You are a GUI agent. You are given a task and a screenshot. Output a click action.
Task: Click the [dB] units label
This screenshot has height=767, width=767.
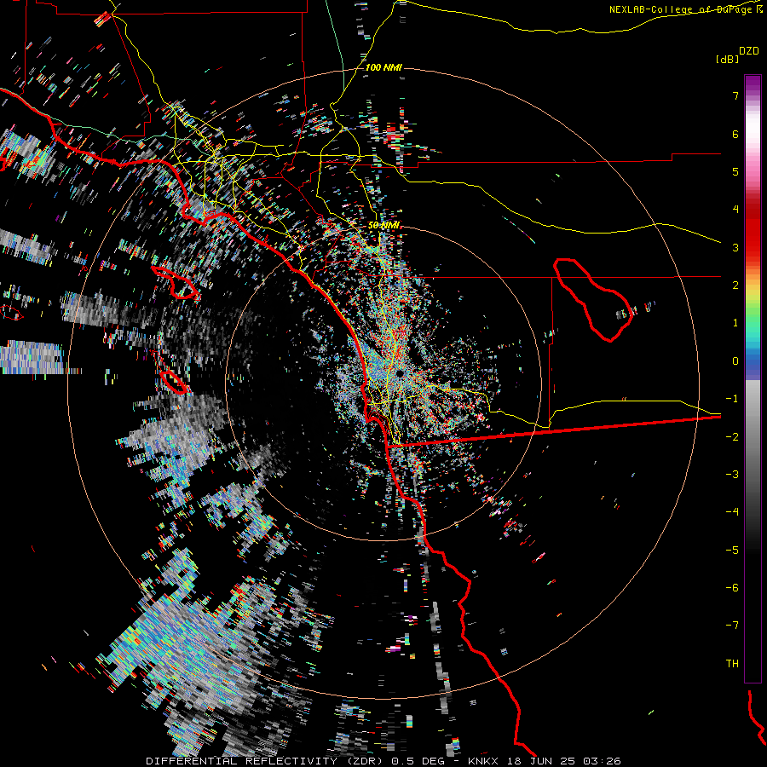[727, 60]
